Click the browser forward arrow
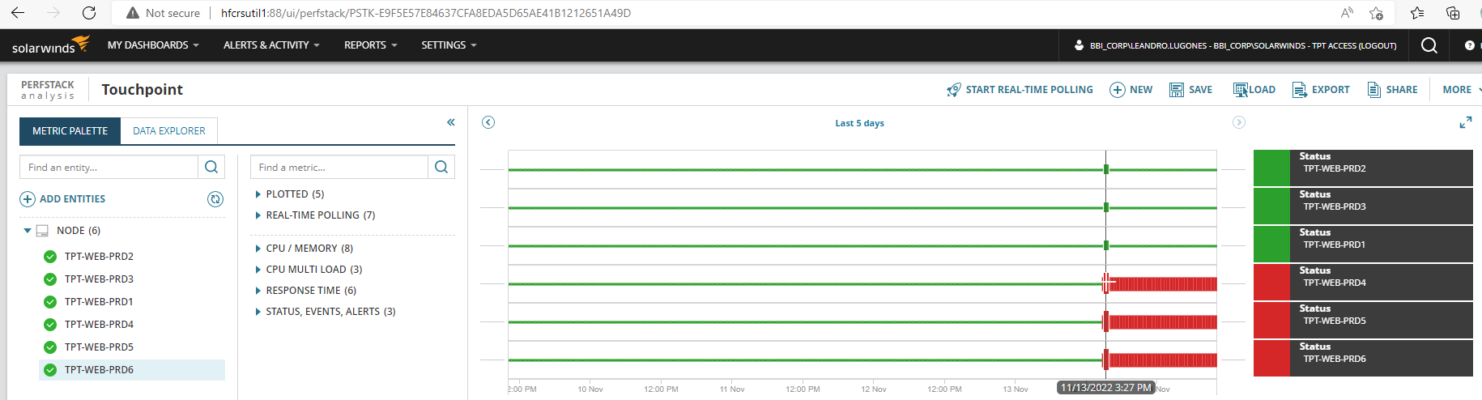Viewport: 1482px width, 400px height. [53, 13]
